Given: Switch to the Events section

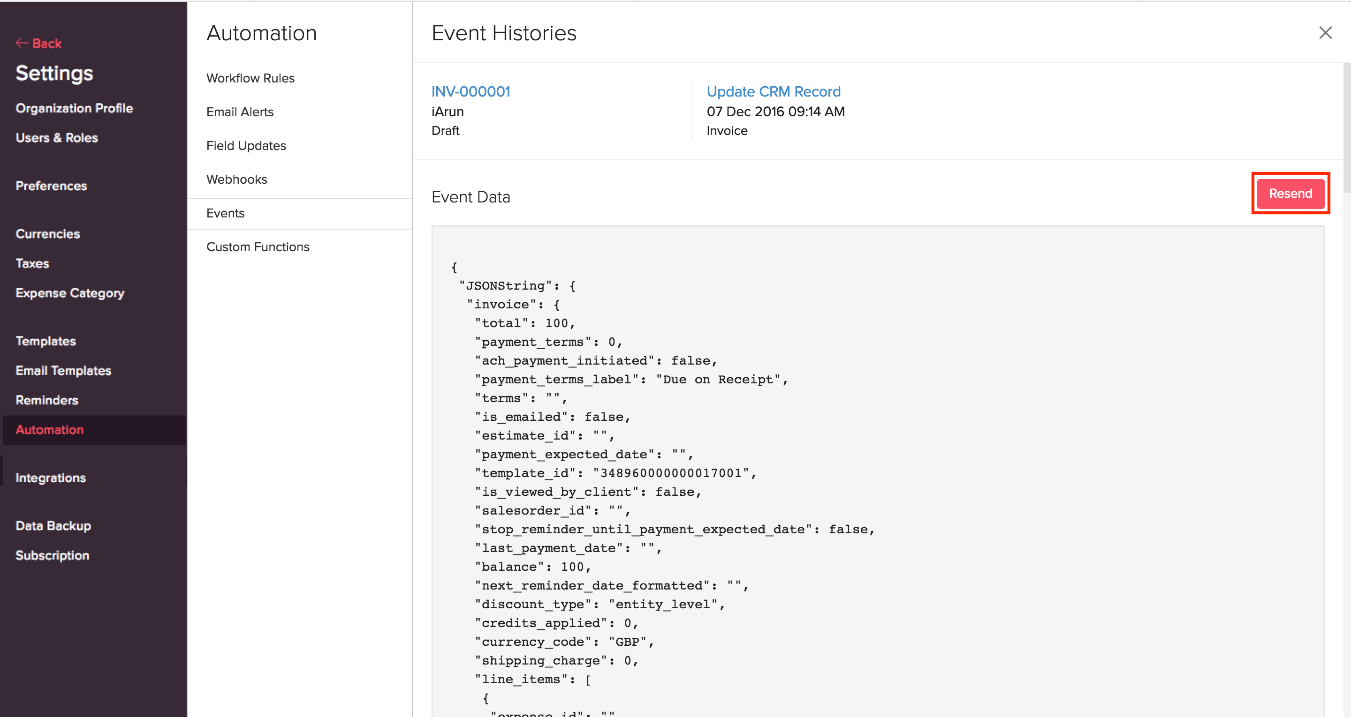Looking at the screenshot, I should pyautogui.click(x=225, y=213).
